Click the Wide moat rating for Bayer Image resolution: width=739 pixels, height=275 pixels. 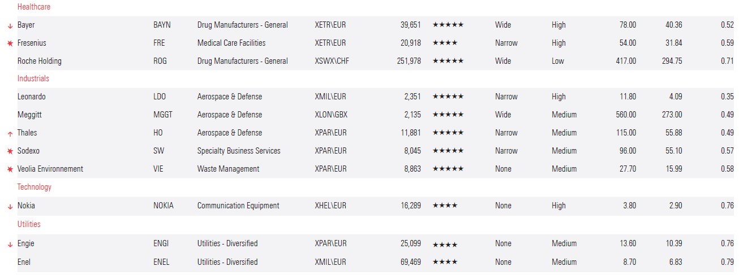pos(502,25)
